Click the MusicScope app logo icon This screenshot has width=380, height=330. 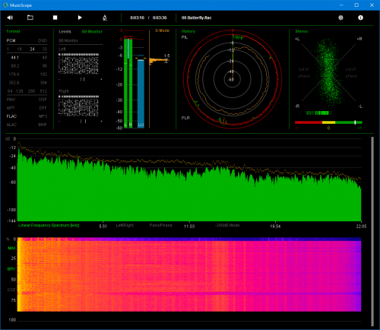click(5, 5)
